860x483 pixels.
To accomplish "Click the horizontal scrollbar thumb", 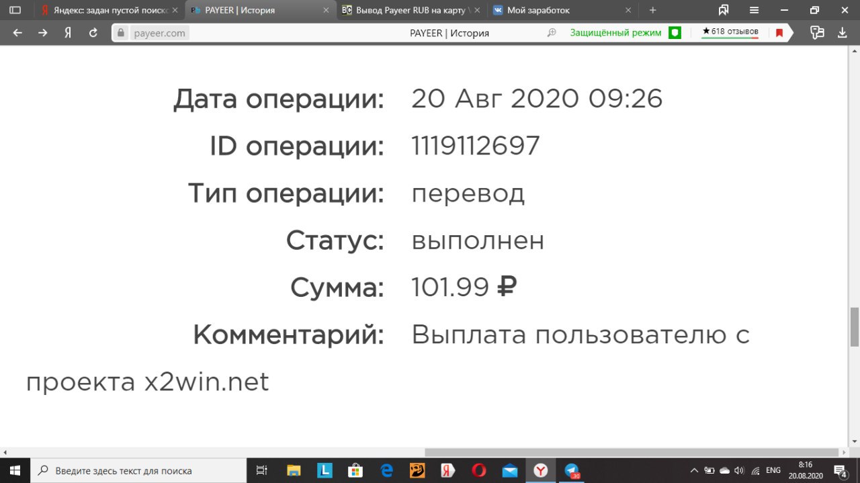I will 632,452.
